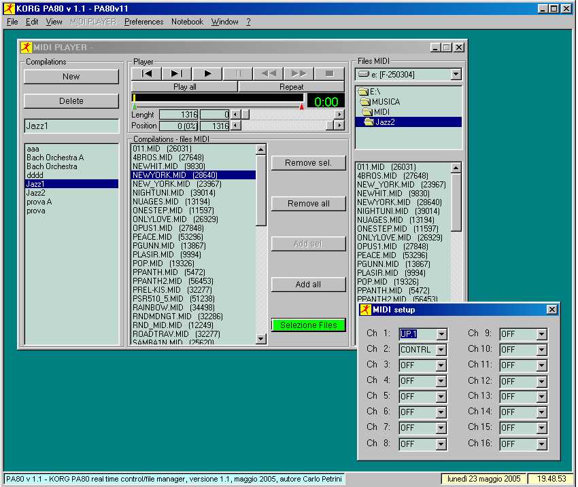Expand the Ch 1 UP.1 dropdown
Screen dimensions: 578x487
coord(441,334)
